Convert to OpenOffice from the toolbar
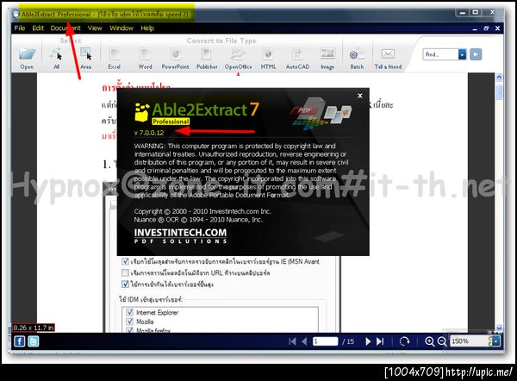 [x=238, y=58]
